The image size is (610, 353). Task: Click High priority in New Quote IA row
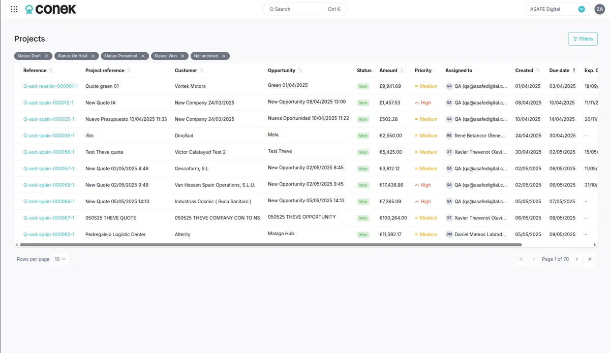423,103
